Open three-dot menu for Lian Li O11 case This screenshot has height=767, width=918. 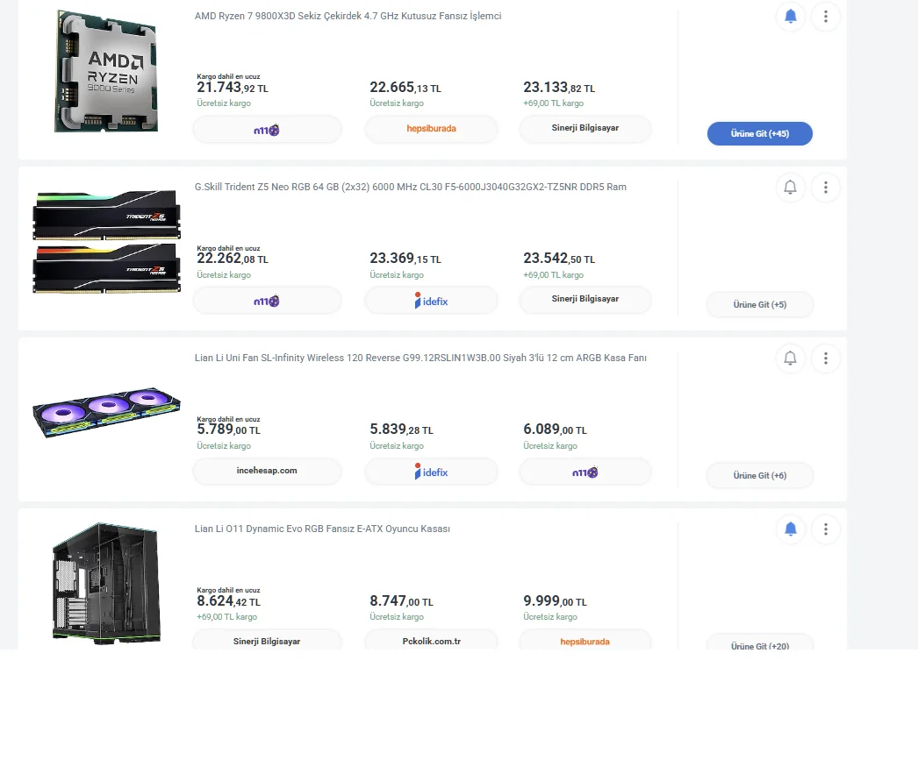point(826,529)
